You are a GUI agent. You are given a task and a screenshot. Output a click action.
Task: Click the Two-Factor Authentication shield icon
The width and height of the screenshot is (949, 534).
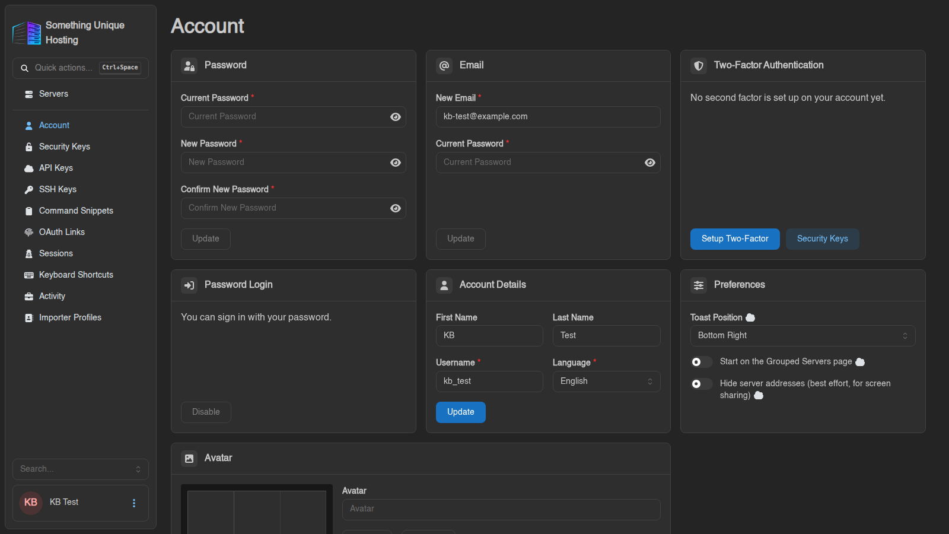pyautogui.click(x=699, y=66)
